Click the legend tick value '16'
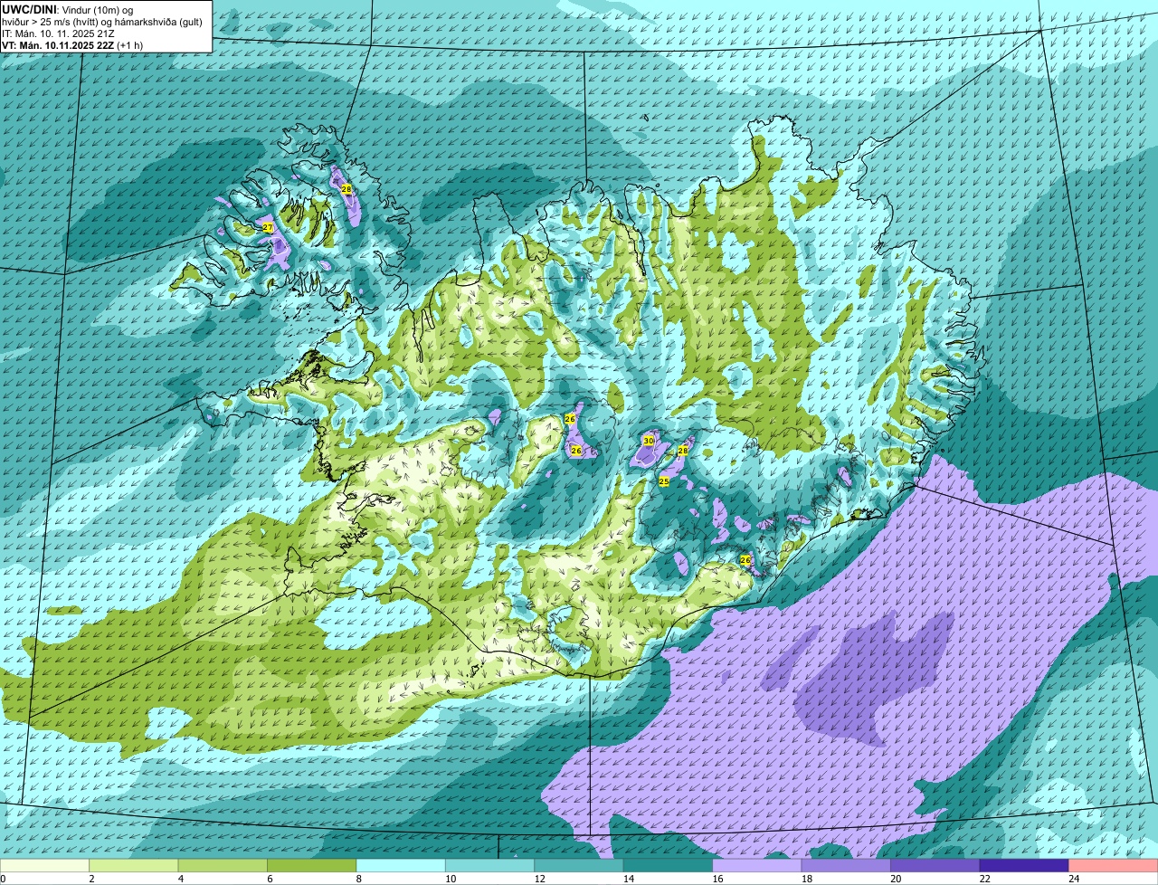 717,879
